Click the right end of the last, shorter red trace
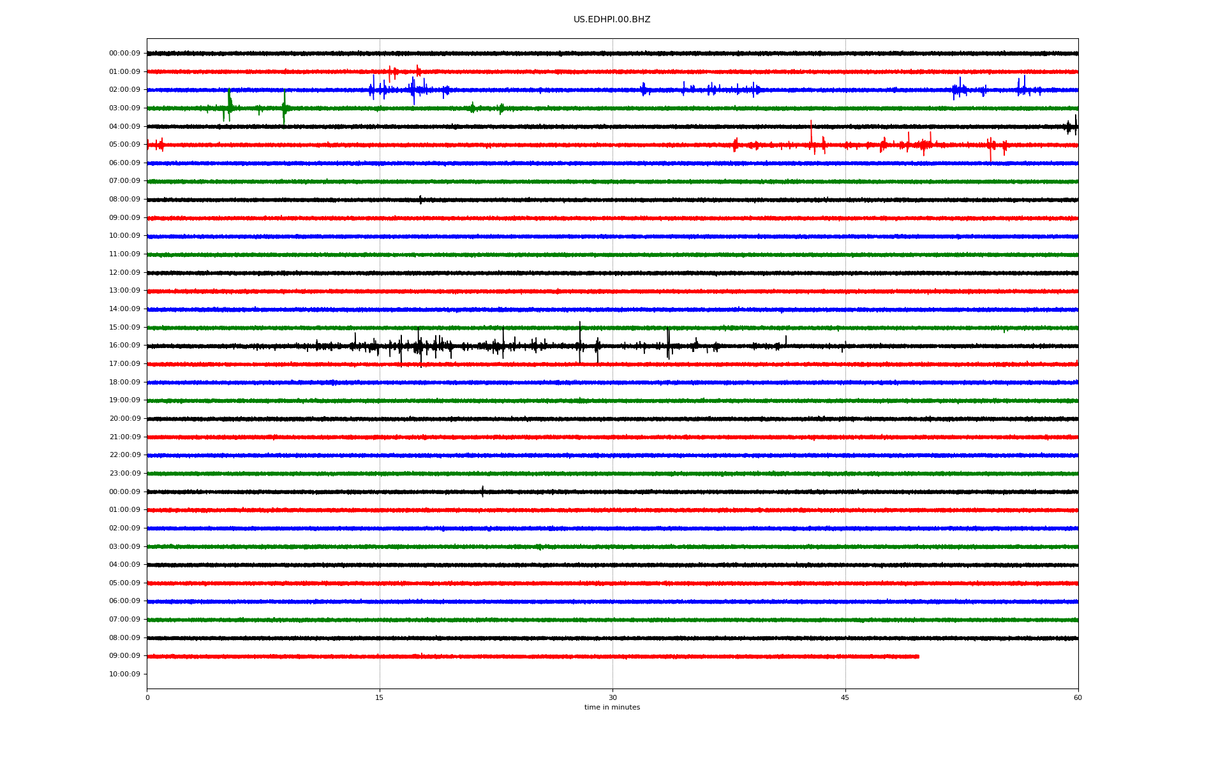 click(917, 656)
